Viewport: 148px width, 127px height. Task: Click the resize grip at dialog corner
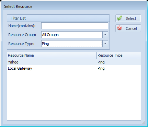coord(143,123)
